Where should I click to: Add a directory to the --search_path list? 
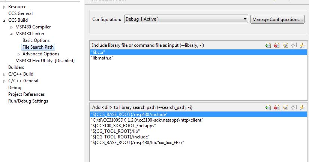(x=268, y=107)
